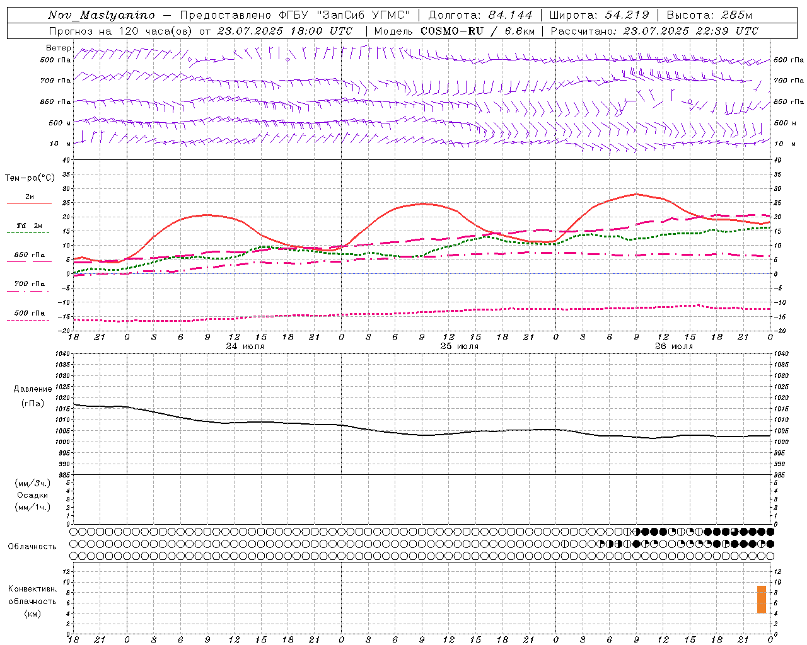Click the red line sample under the 2м legend
The width and height of the screenshot is (807, 645).
29,204
